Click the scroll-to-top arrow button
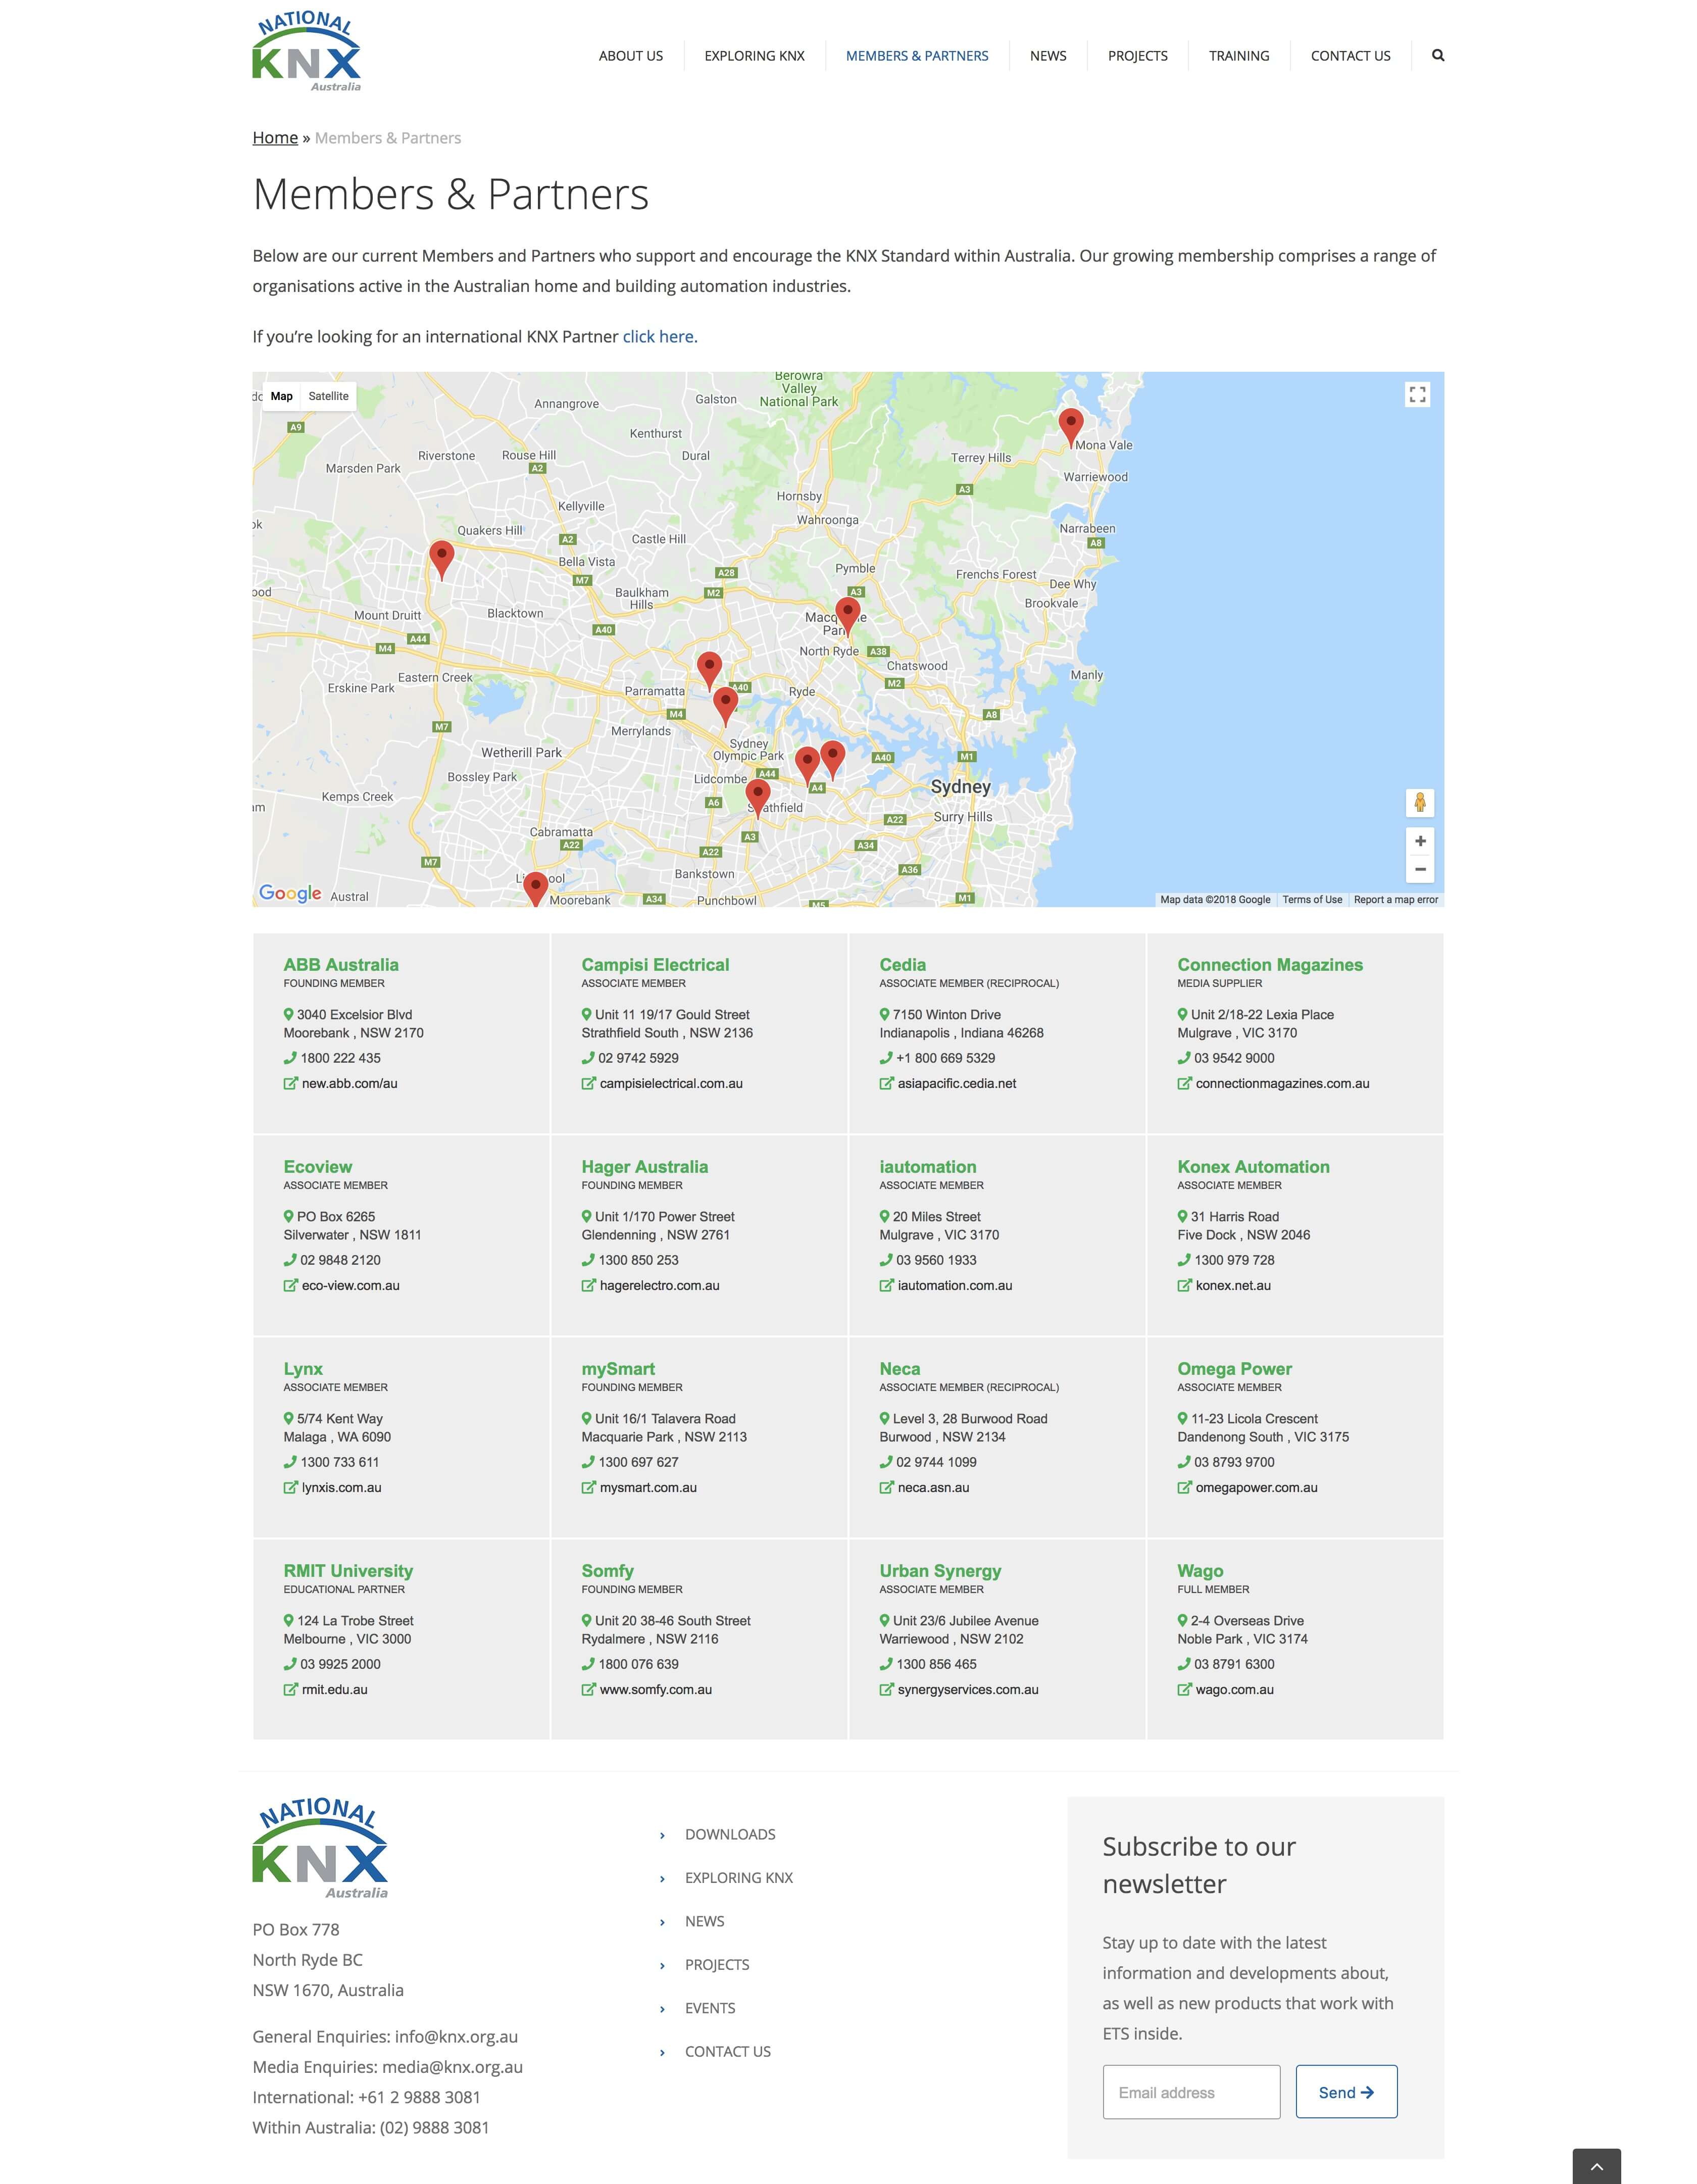This screenshot has width=1697, height=2184. (1596, 2166)
